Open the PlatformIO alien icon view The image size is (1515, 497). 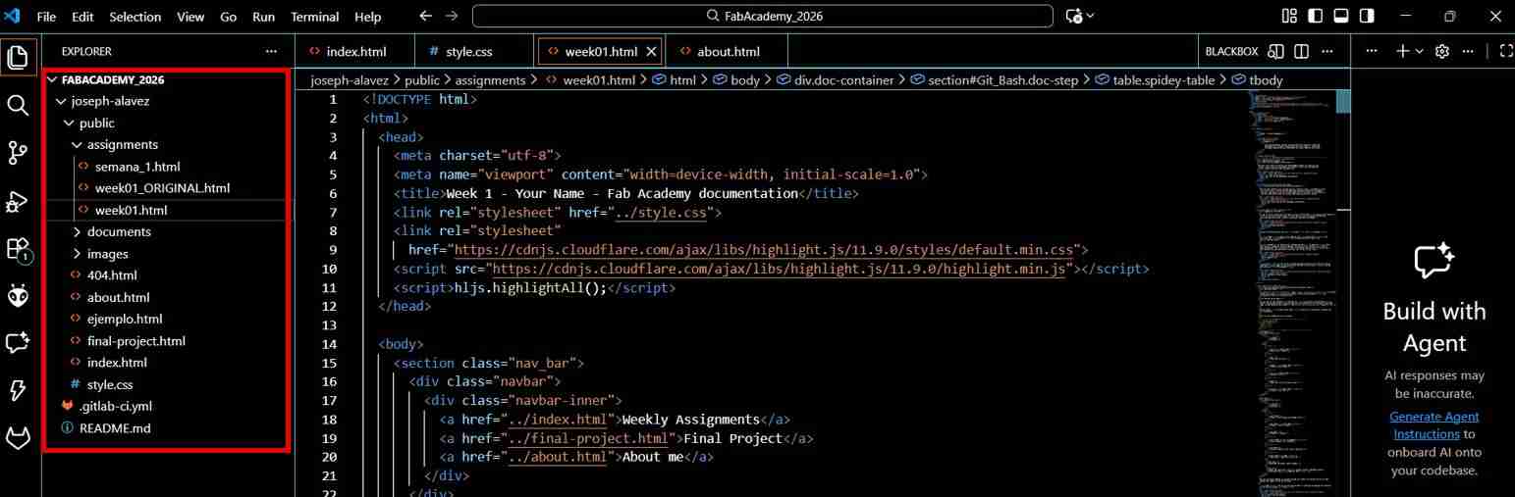click(x=18, y=295)
